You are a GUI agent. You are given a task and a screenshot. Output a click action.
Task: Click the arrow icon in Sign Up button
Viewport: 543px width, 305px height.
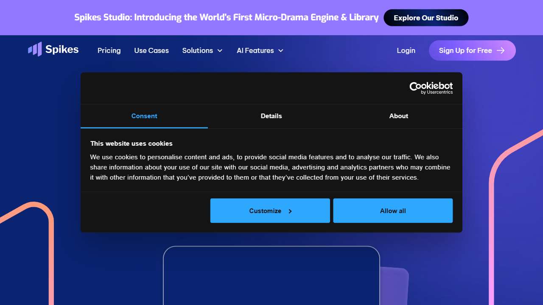(501, 50)
